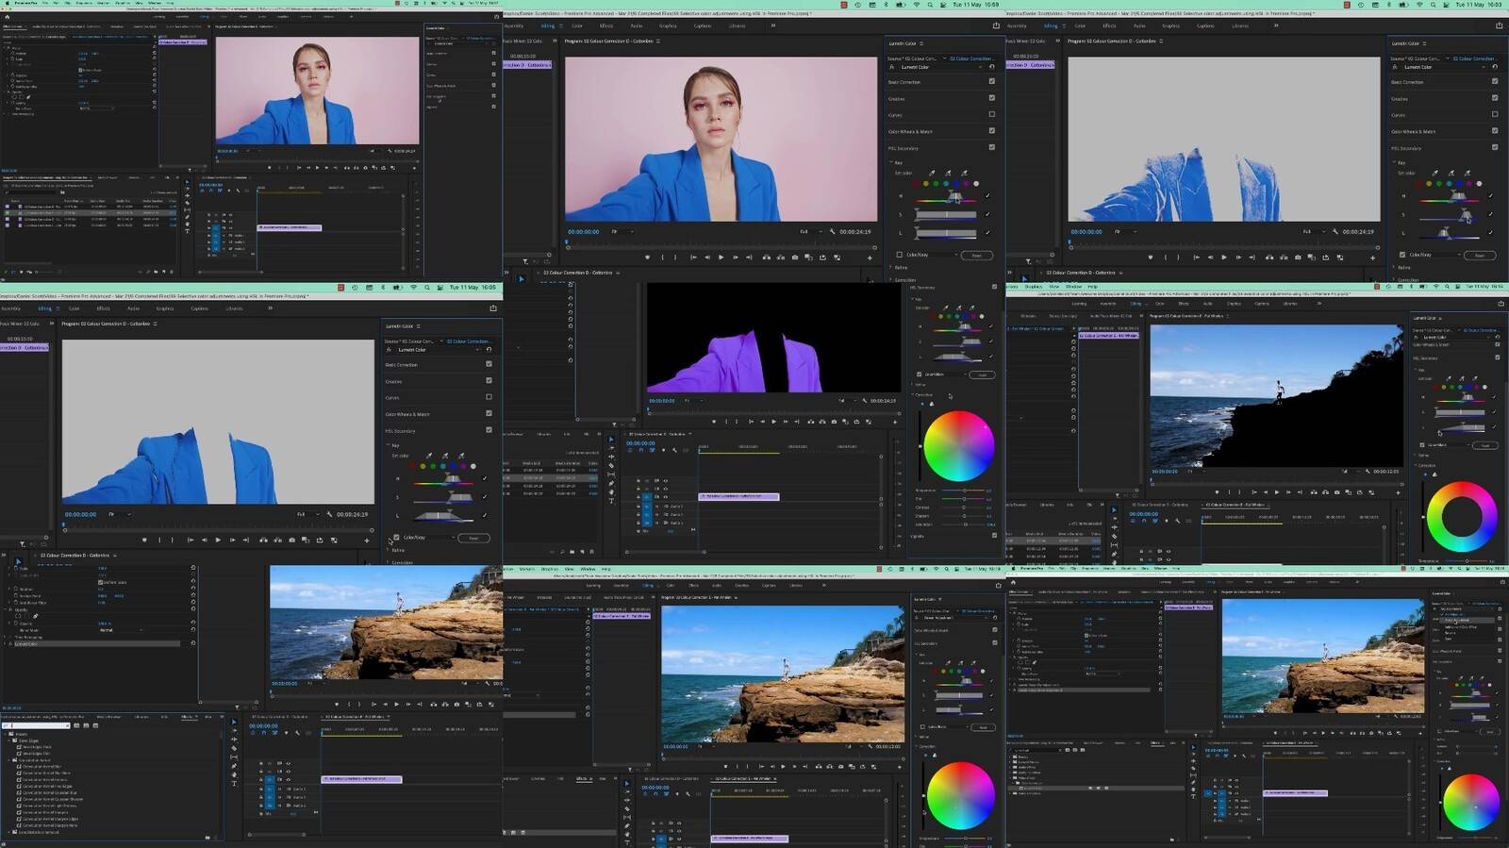Click Temperature slider below purple jacket's color wheel
This screenshot has width=1509, height=848.
964,491
